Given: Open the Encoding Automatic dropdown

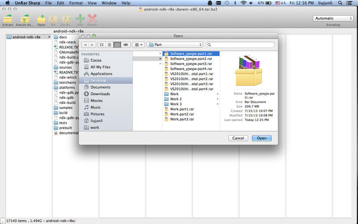Looking at the screenshot, I should click(x=333, y=18).
